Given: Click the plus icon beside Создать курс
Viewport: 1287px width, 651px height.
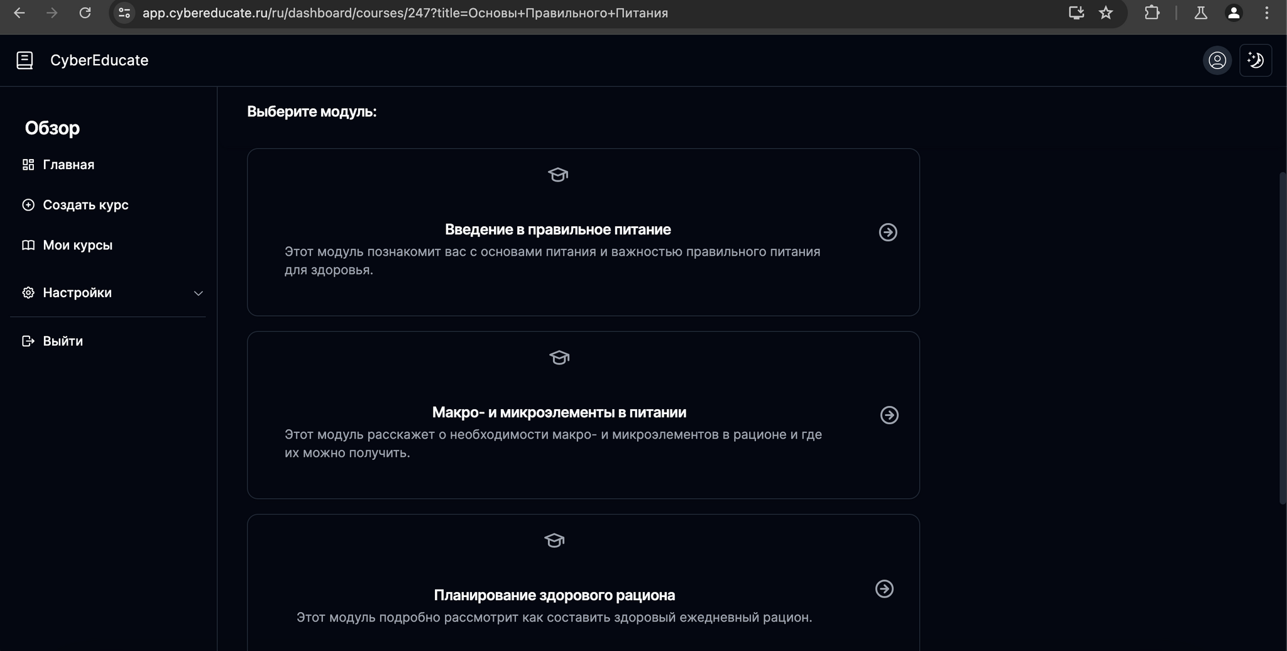Looking at the screenshot, I should [28, 205].
